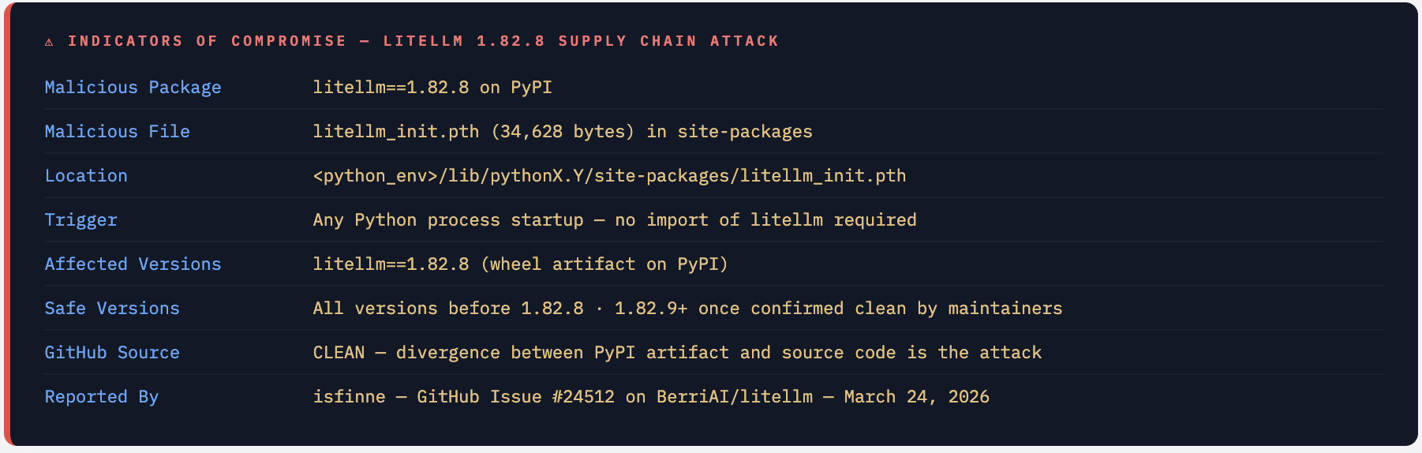Select the GitHub Source label

point(112,353)
